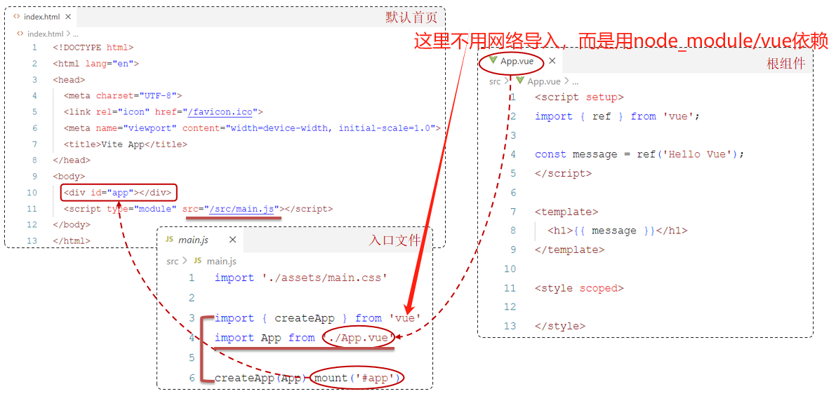Click line number 2 in main.js gutter
The image size is (836, 396).
point(192,298)
